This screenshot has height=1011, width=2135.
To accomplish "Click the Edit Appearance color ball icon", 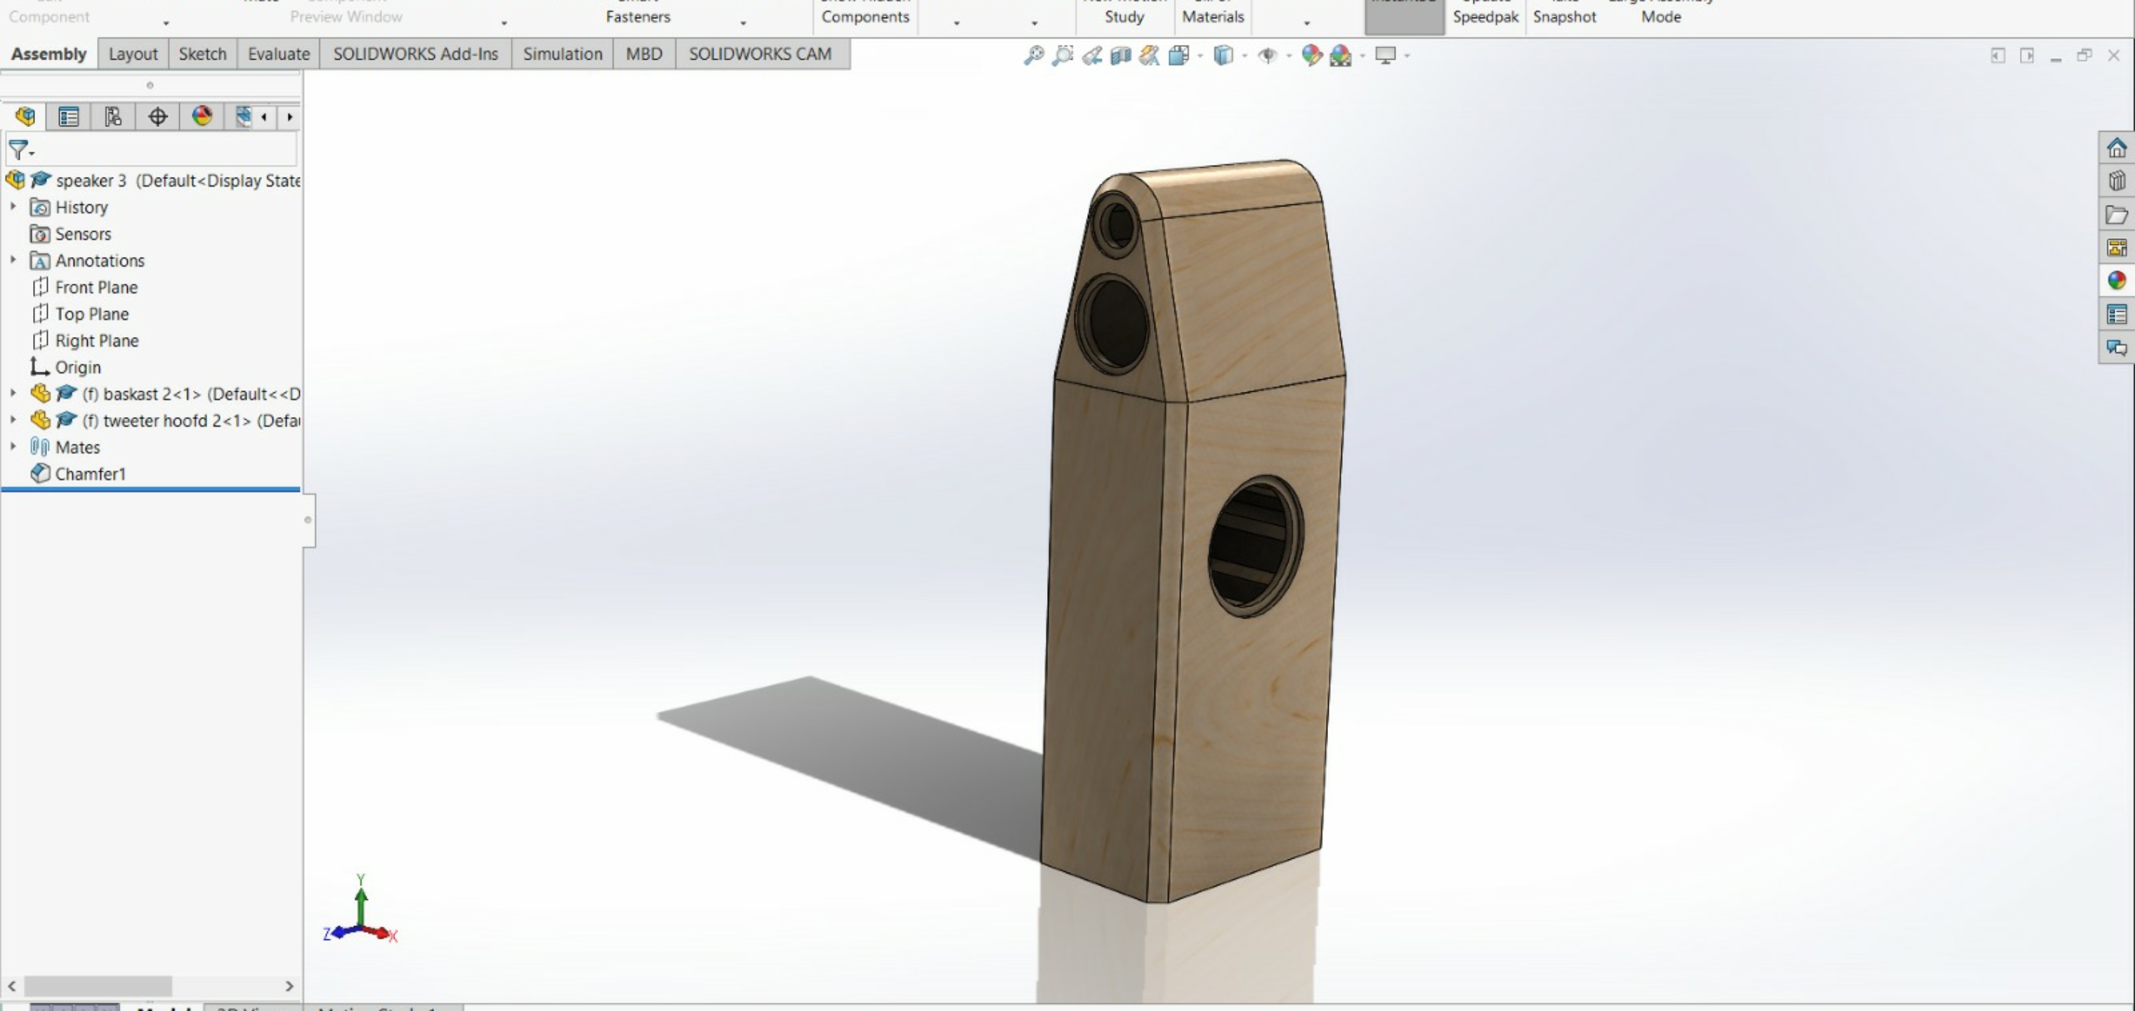I will (1311, 55).
